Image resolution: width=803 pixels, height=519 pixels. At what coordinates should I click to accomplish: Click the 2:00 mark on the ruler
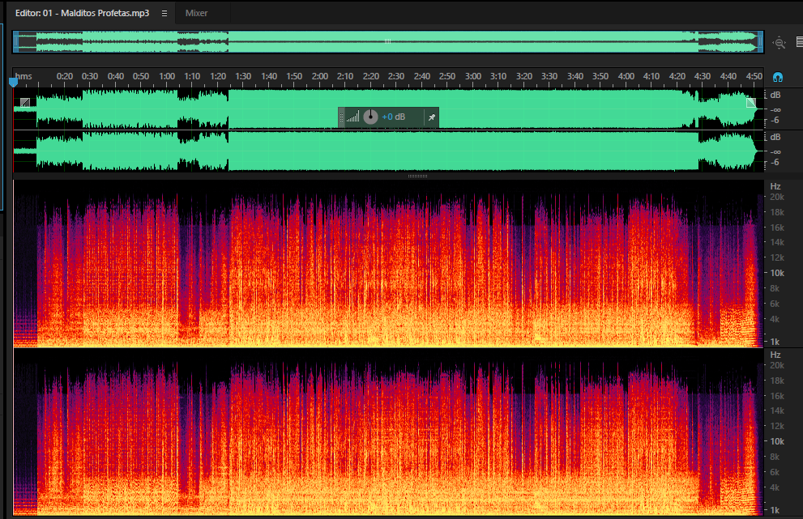(320, 76)
